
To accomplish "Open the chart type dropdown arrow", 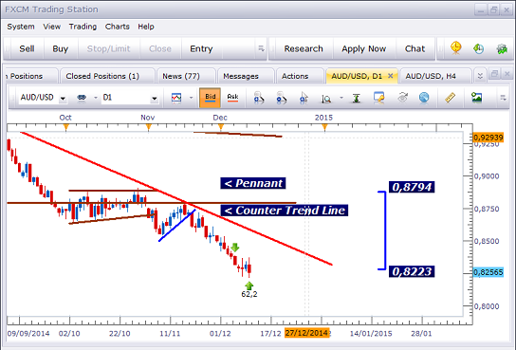I will (x=191, y=98).
